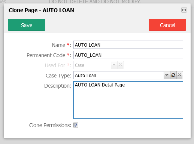Open the Case Type dropdown arrow

[167, 75]
